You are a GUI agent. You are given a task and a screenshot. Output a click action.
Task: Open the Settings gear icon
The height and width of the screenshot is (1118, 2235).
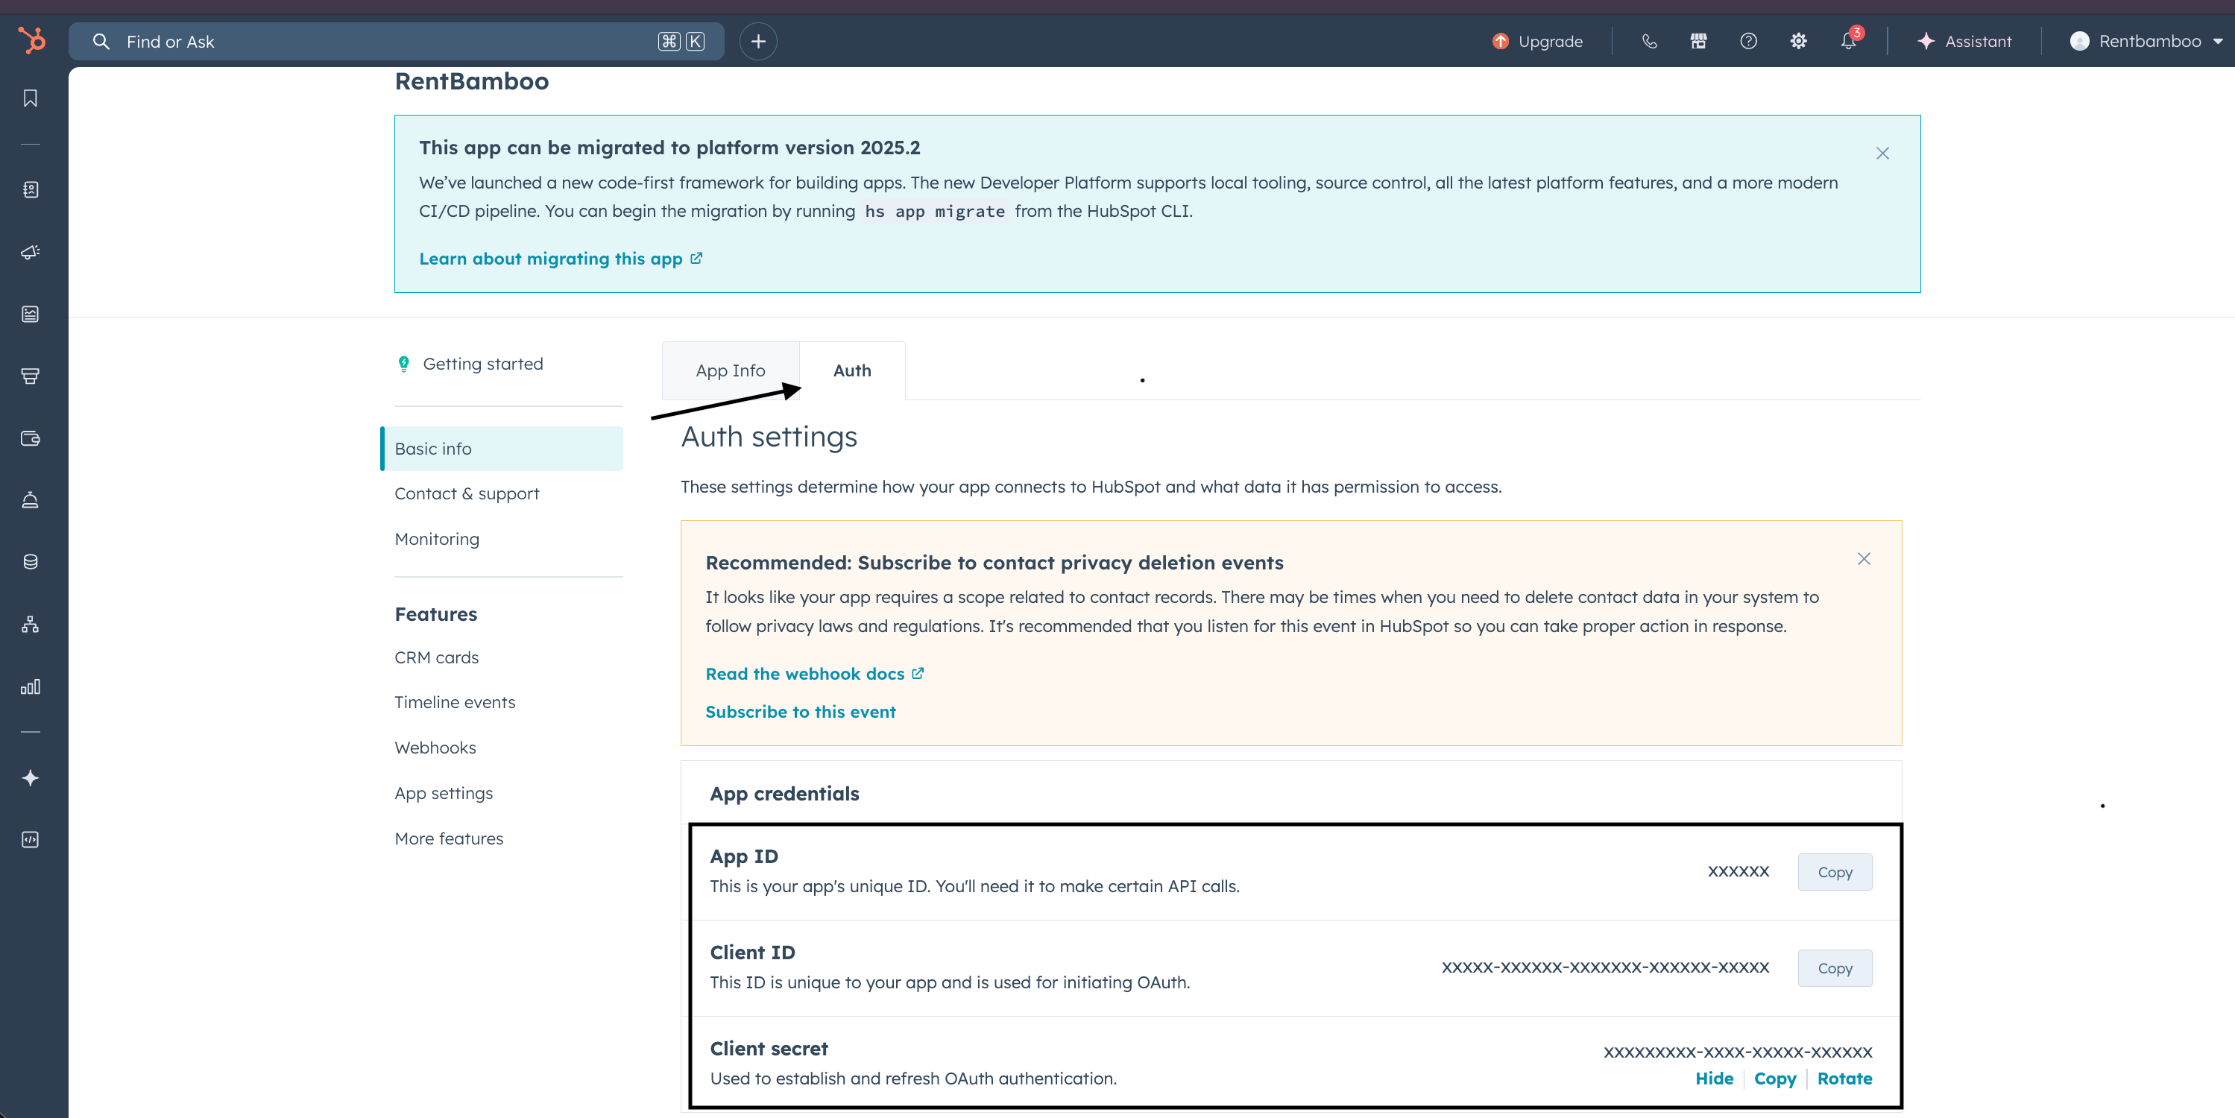pos(1799,41)
